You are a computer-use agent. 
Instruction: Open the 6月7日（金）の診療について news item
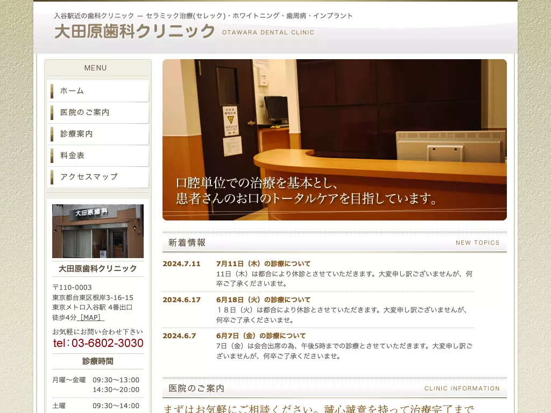pyautogui.click(x=261, y=336)
